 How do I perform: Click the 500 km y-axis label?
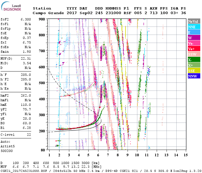point(42,83)
